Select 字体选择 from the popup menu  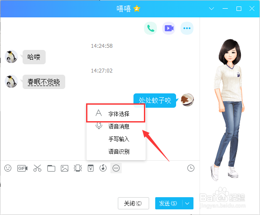coord(116,113)
